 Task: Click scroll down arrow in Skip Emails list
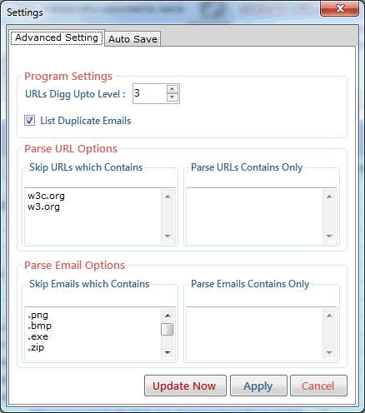pyautogui.click(x=167, y=353)
